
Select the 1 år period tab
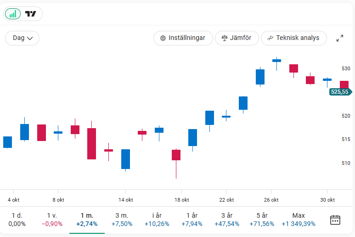192,220
